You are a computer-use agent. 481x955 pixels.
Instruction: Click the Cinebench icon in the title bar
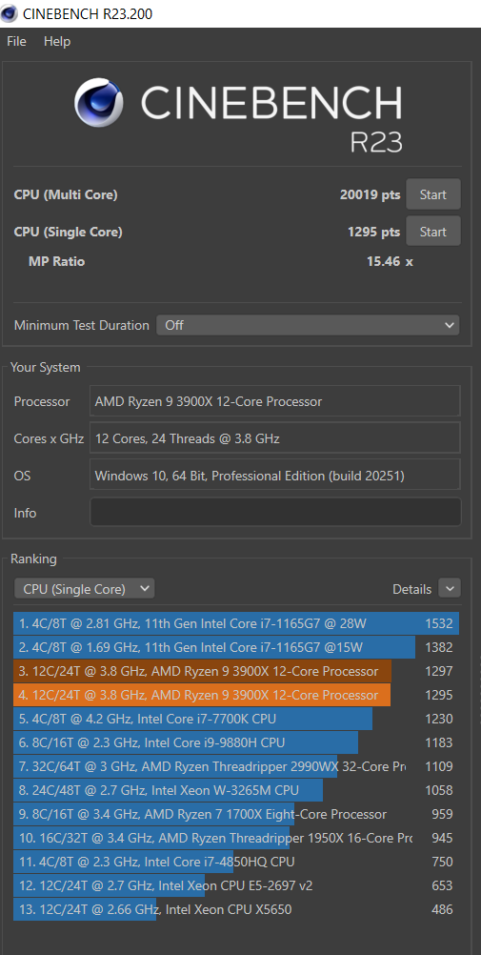(x=10, y=12)
